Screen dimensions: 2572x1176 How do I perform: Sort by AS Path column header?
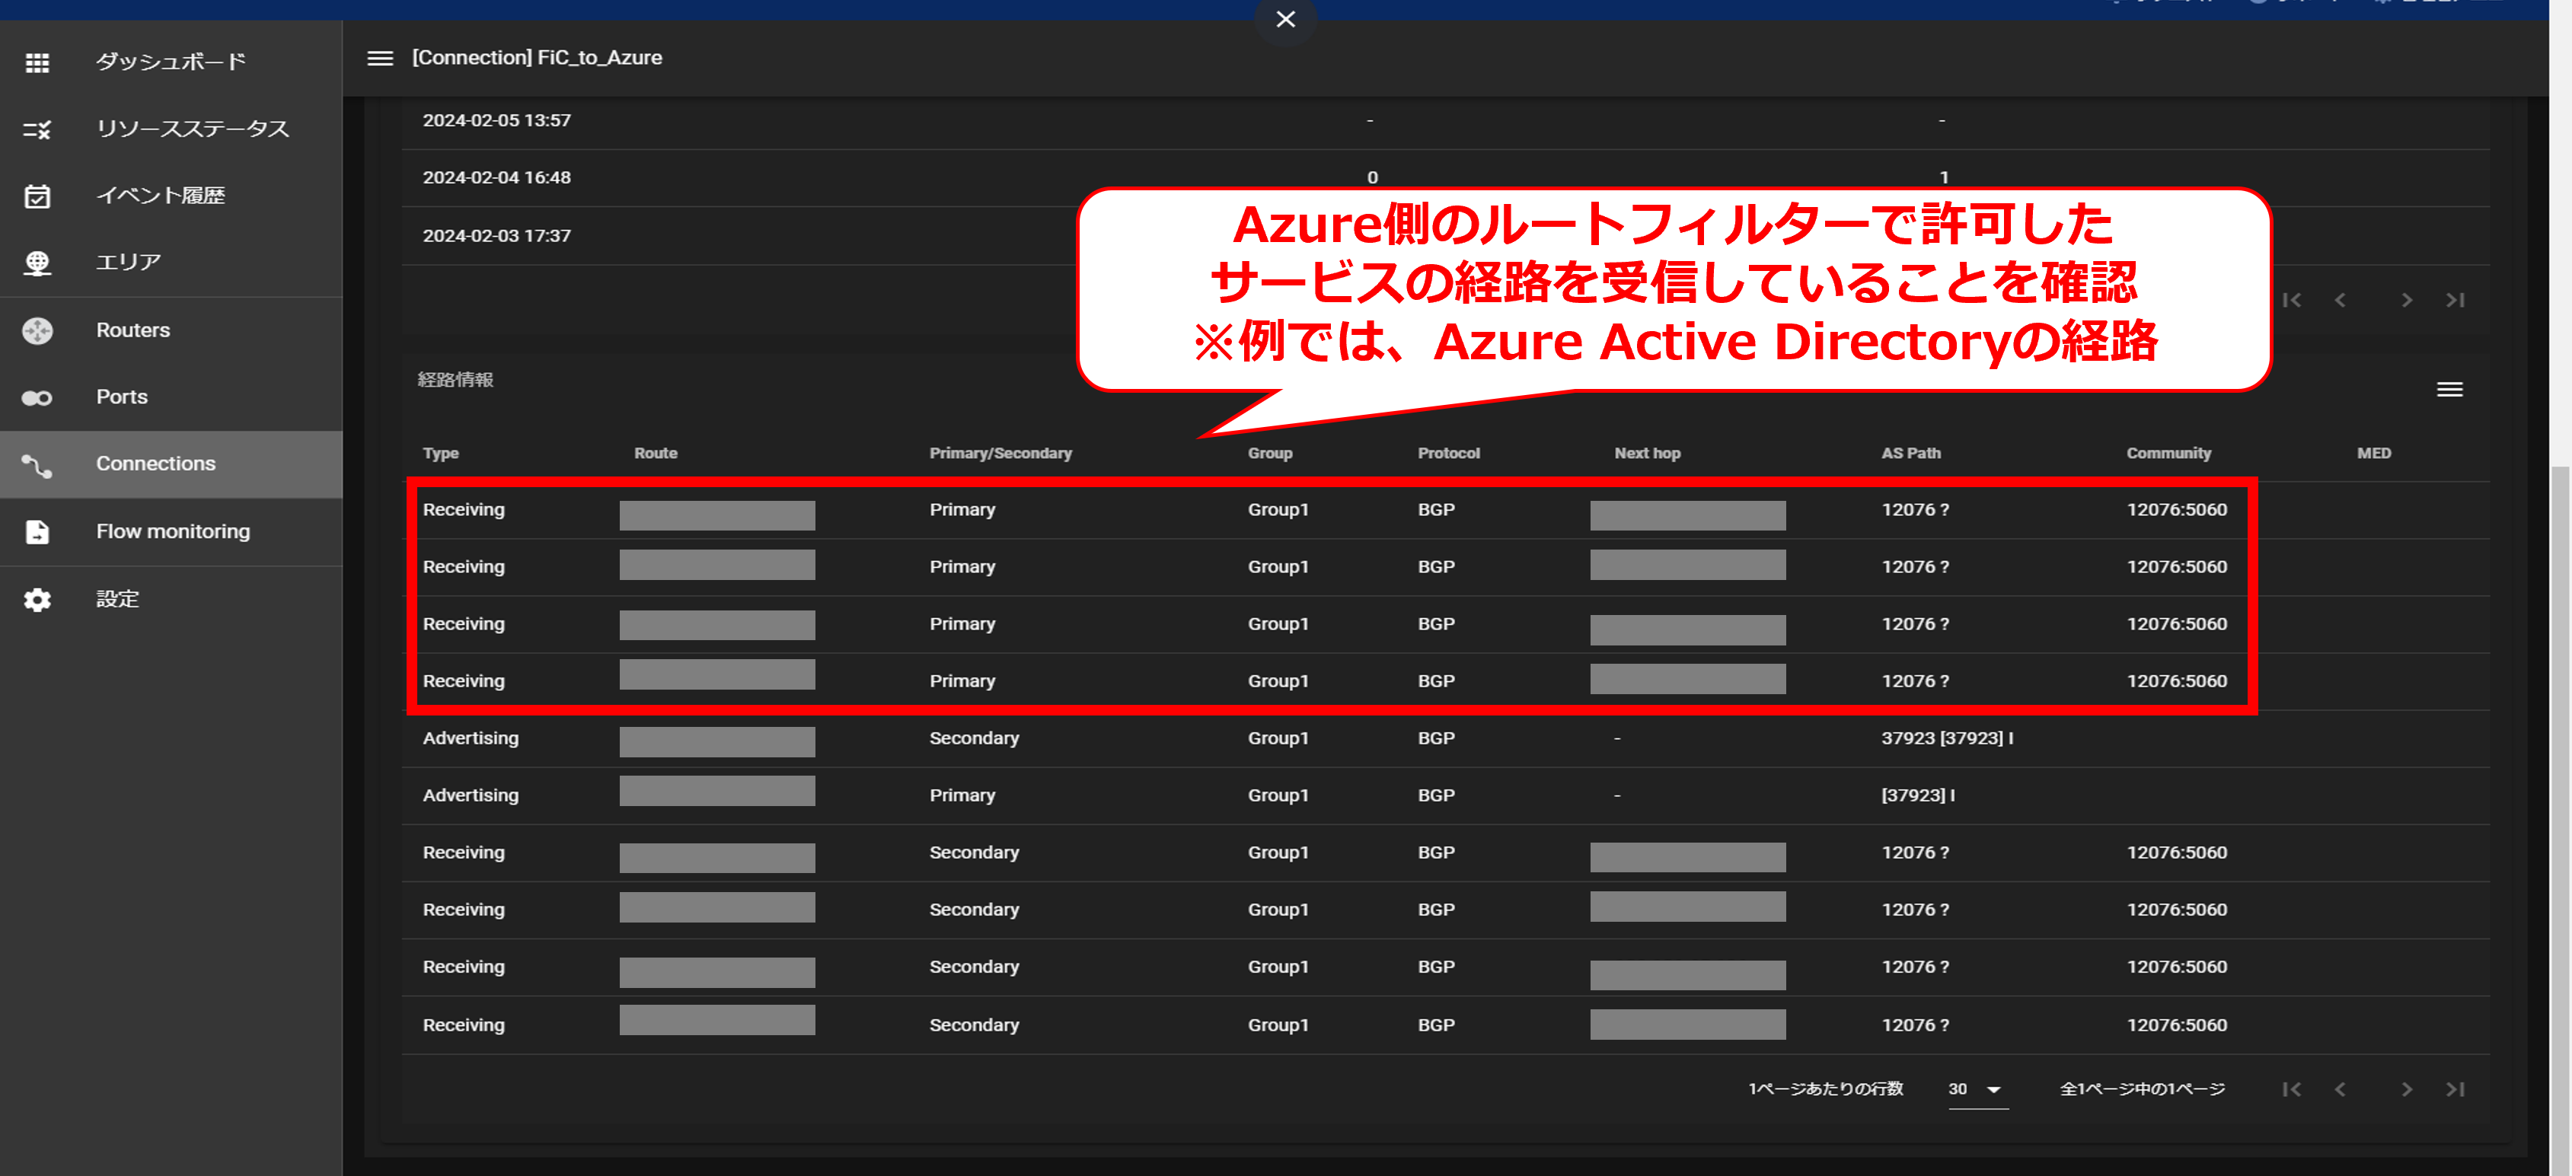point(1910,453)
